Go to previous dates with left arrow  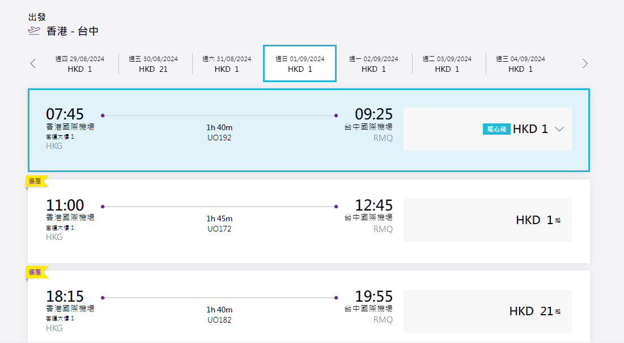coord(33,63)
